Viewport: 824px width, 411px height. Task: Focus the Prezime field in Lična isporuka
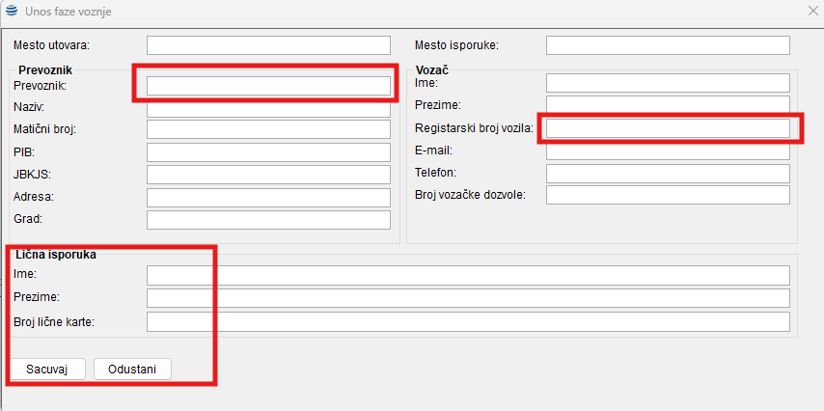(468, 298)
